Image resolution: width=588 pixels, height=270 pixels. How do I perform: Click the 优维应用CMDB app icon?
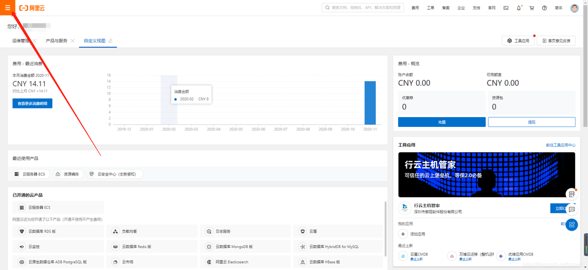(500, 256)
